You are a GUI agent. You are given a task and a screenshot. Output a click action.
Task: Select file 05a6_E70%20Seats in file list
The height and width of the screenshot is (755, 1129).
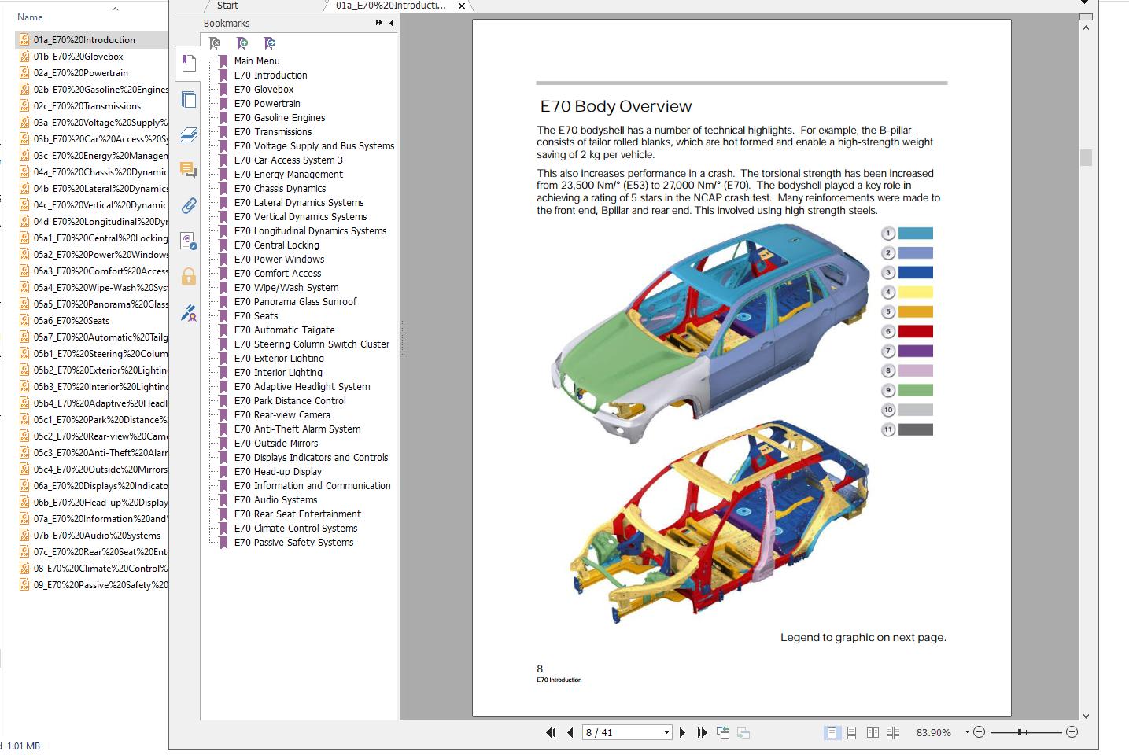click(x=72, y=321)
